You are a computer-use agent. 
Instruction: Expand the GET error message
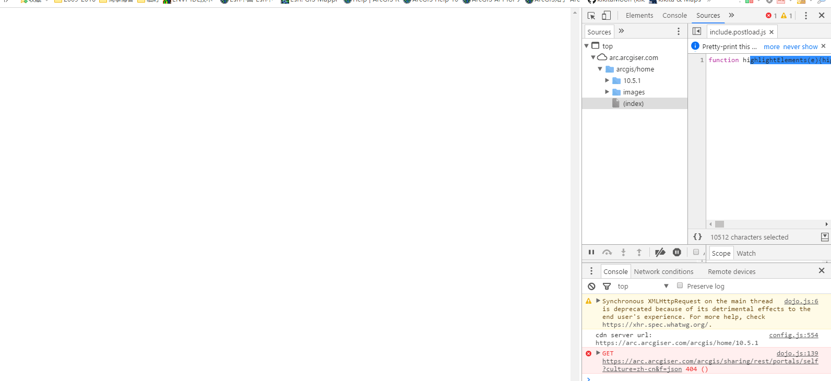click(x=598, y=353)
